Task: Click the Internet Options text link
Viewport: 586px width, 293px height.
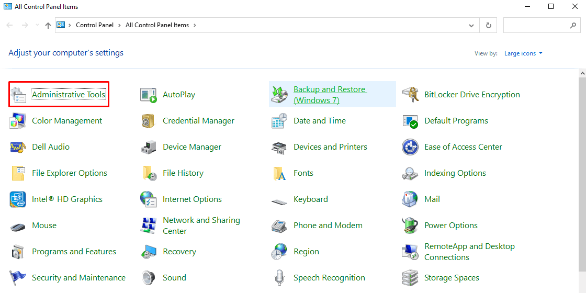Action: point(192,199)
